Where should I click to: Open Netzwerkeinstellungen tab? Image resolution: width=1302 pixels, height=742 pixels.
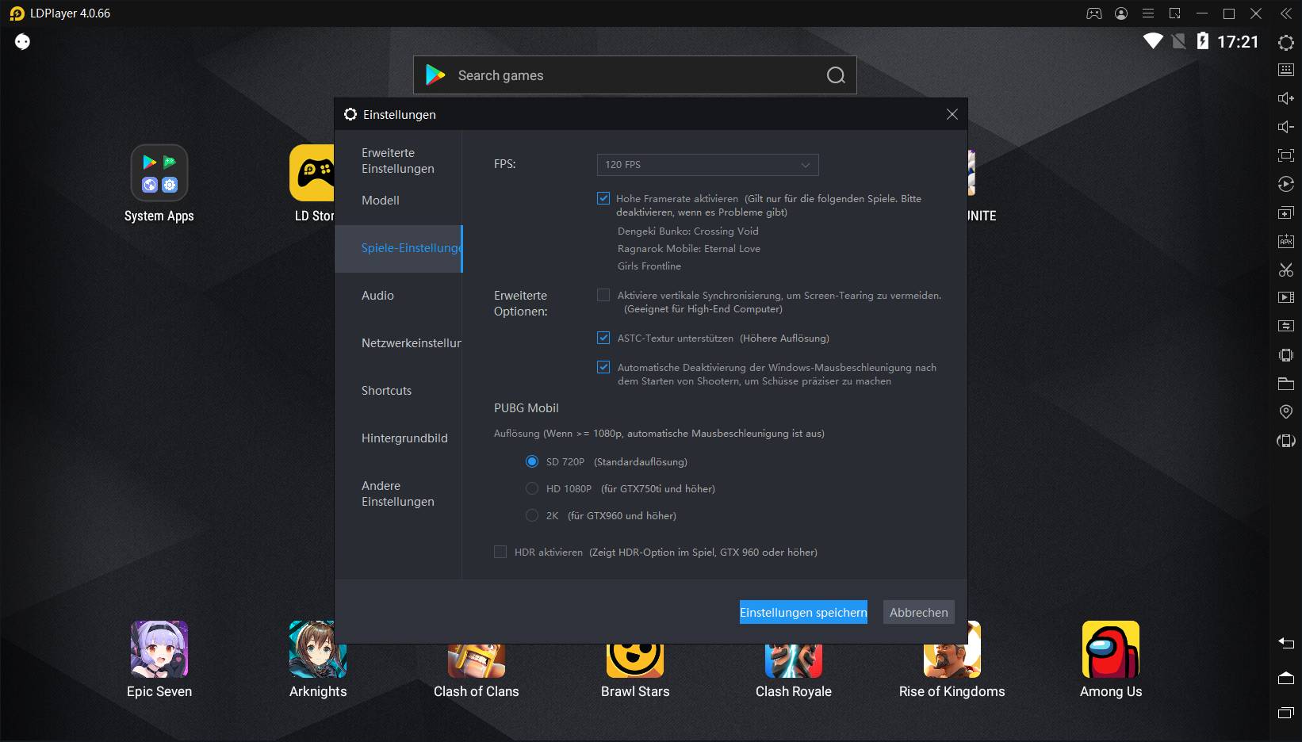pyautogui.click(x=398, y=343)
